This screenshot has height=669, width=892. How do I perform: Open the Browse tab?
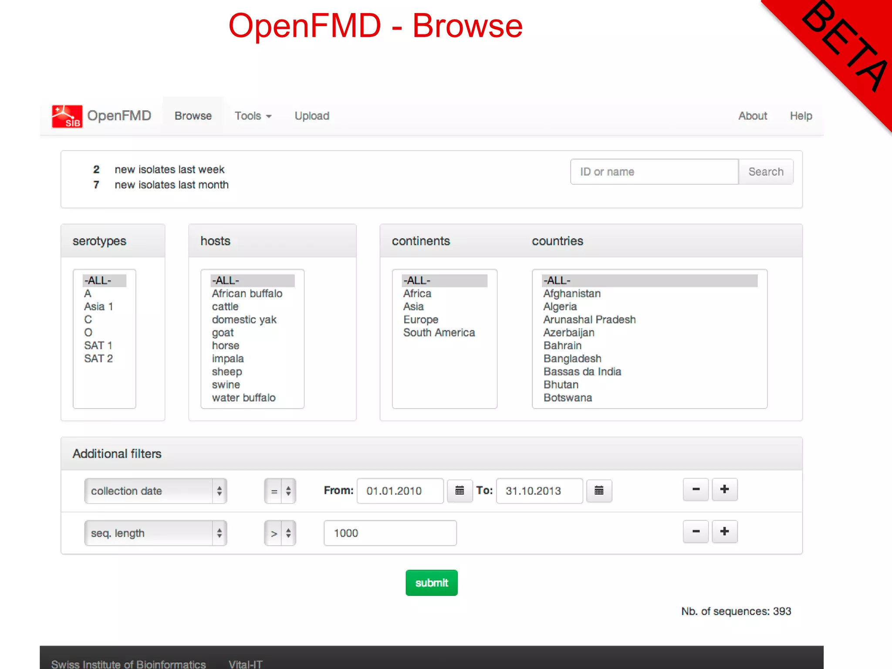coord(193,116)
